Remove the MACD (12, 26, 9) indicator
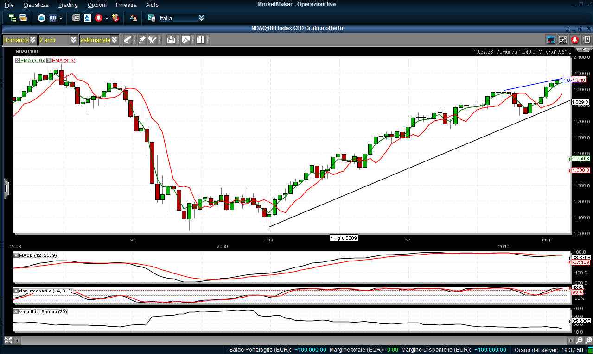Image resolution: width=593 pixels, height=354 pixels. tap(16, 255)
